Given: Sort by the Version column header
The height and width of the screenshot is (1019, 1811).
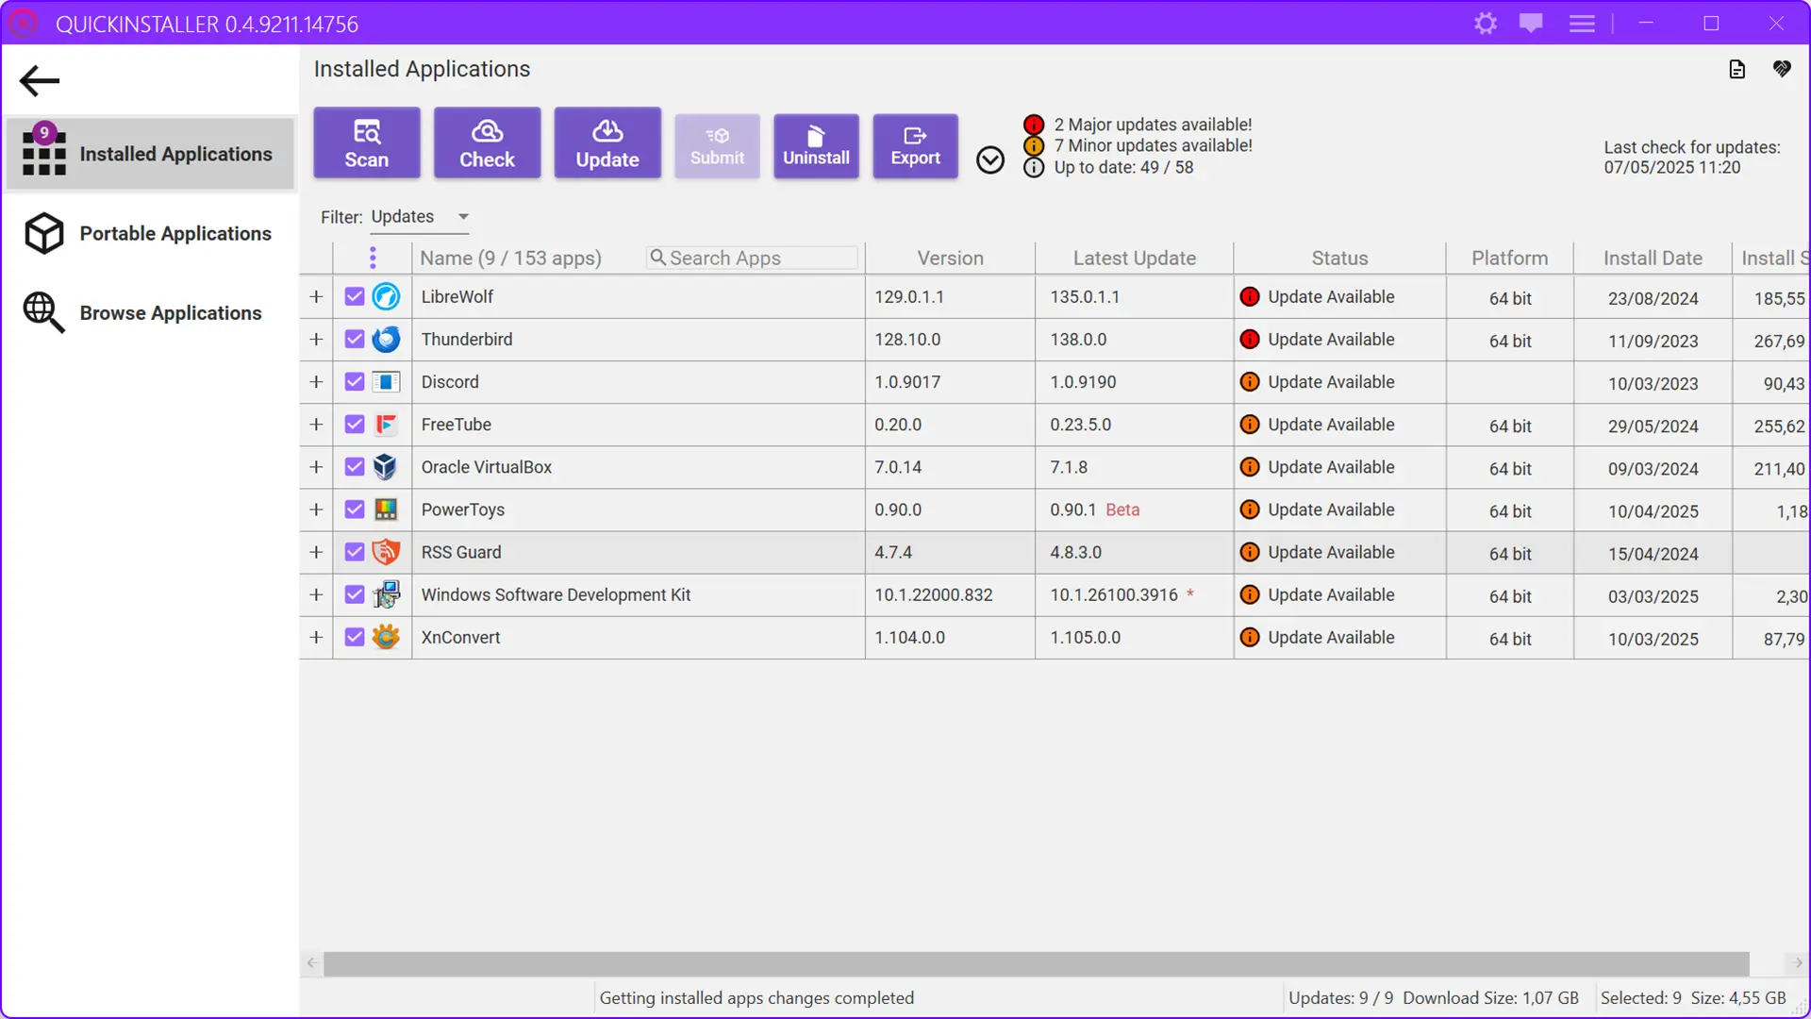Looking at the screenshot, I should click(x=950, y=258).
